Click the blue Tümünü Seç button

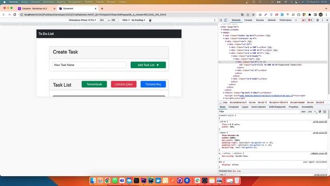tap(153, 84)
